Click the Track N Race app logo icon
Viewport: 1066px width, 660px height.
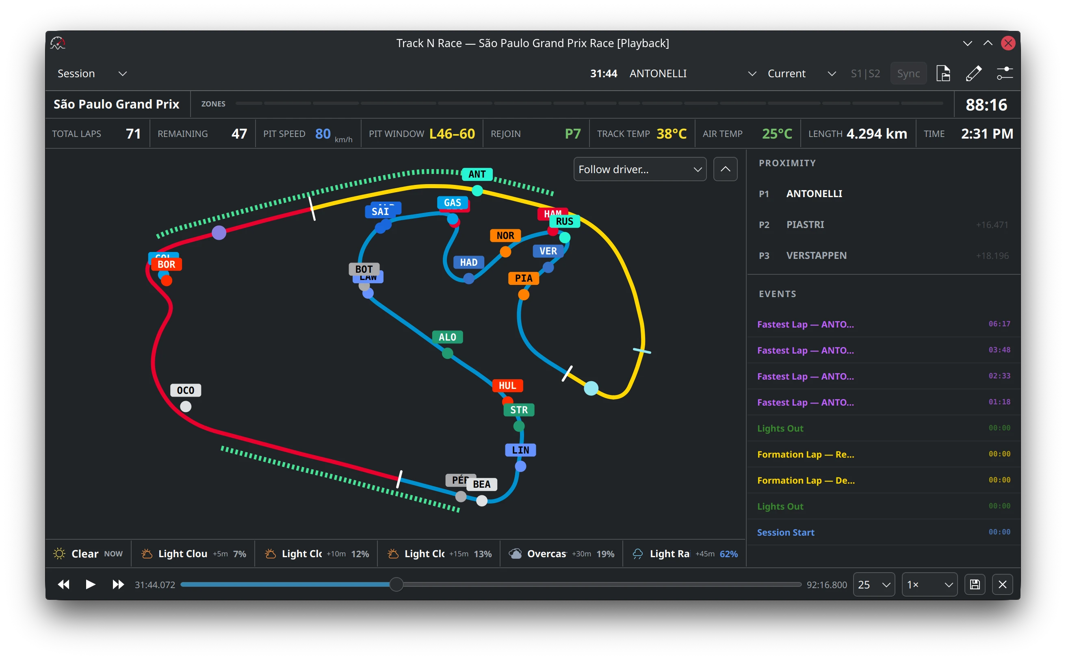point(58,43)
